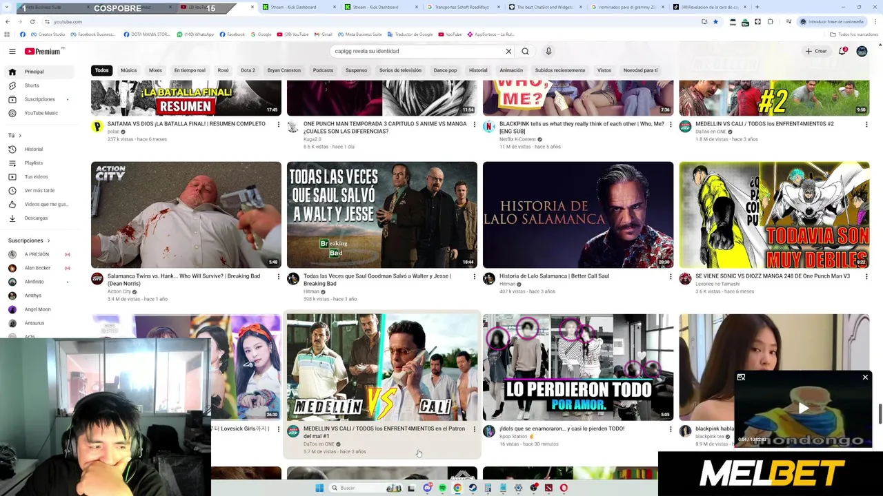Open the Alinfinito subscription channel
Viewport: 883px width, 496px height.
pyautogui.click(x=40, y=282)
